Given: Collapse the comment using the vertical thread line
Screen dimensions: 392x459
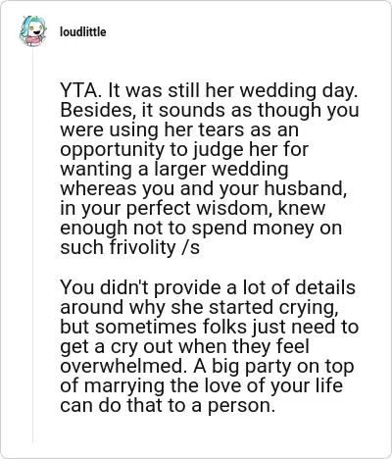Looking at the screenshot, I should tap(32, 245).
